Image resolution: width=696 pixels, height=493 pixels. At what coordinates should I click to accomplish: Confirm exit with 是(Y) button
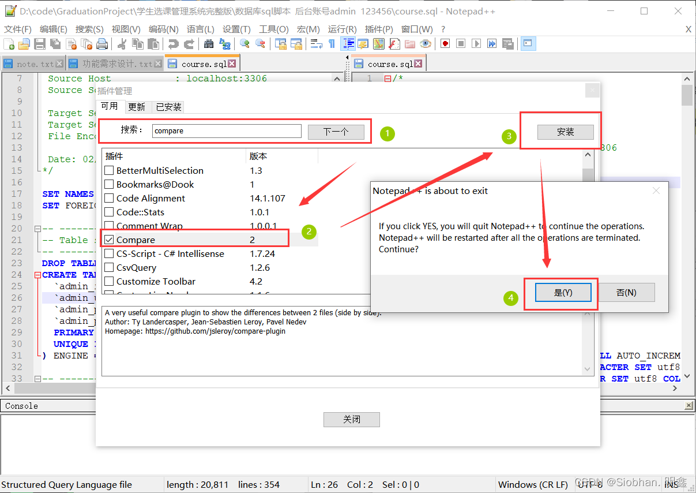(x=563, y=292)
